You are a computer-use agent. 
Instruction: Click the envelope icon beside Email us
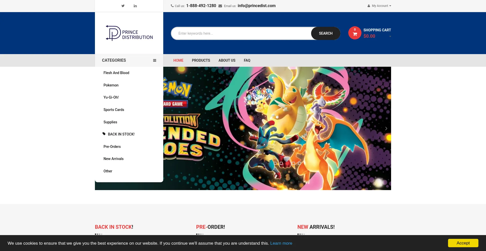(220, 6)
